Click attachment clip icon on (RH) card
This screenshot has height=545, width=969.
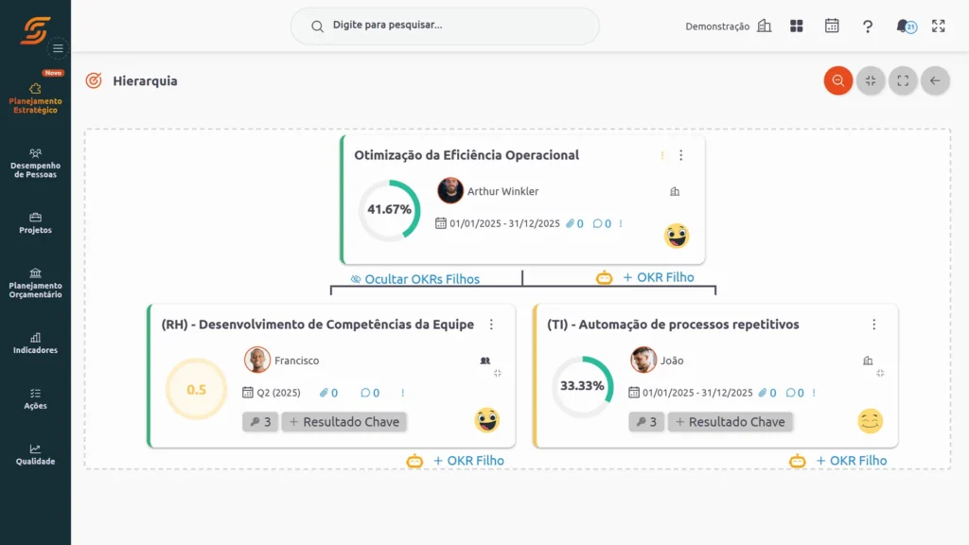tap(324, 393)
